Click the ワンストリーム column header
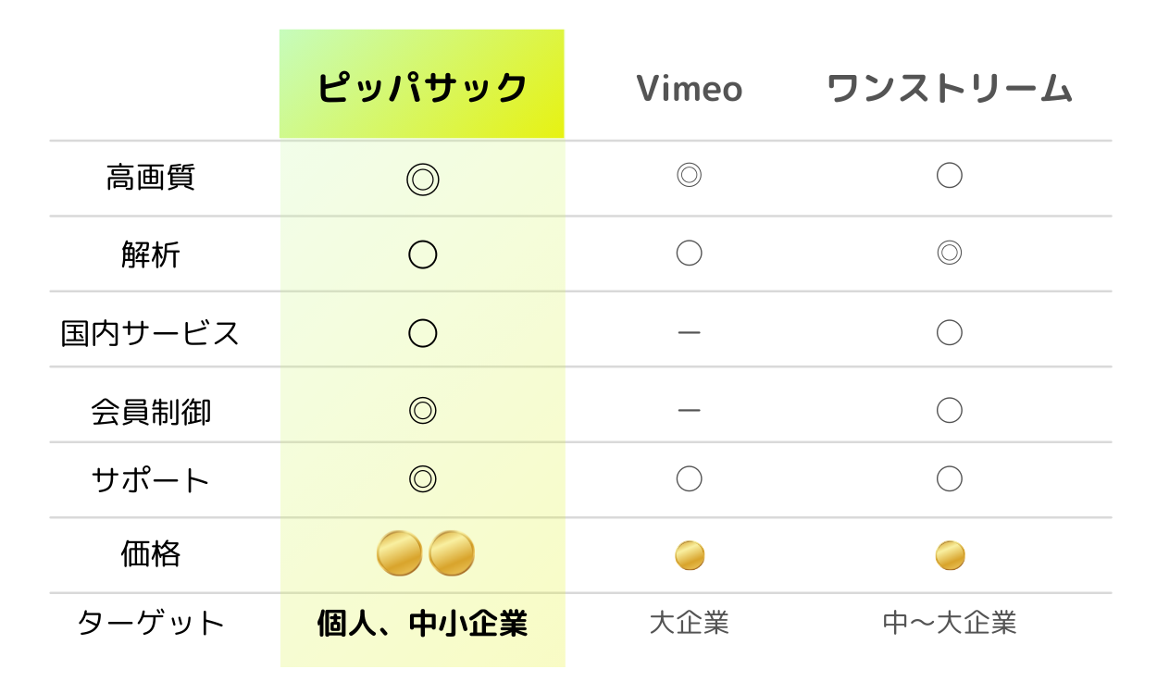The height and width of the screenshot is (694, 1157). 949,89
